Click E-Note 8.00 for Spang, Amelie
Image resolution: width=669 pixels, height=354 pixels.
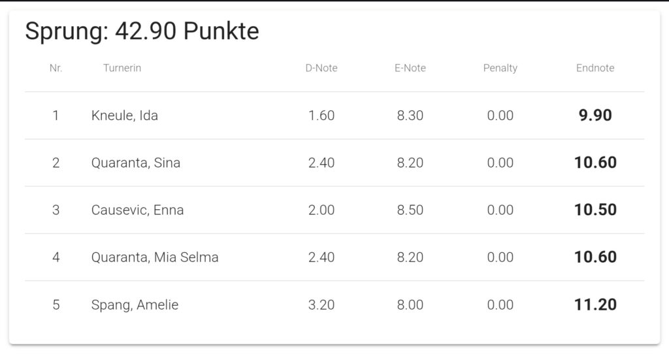click(x=410, y=304)
